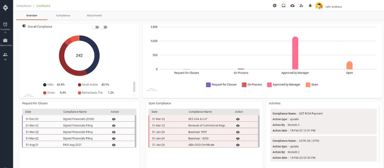Viewport: 384px width, 168px height.
Task: Click the Compliance breadcrumb link
Action: pos(24,6)
